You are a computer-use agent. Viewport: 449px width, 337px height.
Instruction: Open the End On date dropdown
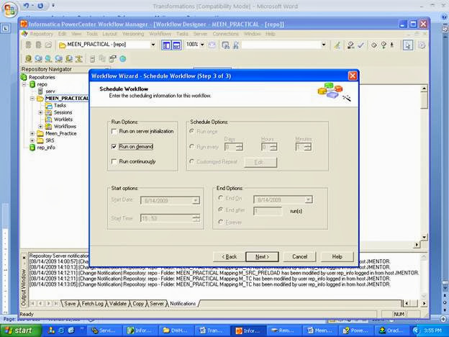[x=309, y=199]
